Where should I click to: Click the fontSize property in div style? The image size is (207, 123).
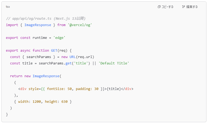(56, 89)
